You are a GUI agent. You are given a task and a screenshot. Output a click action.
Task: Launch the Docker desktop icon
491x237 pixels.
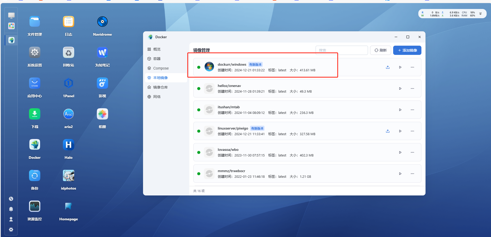tap(35, 145)
